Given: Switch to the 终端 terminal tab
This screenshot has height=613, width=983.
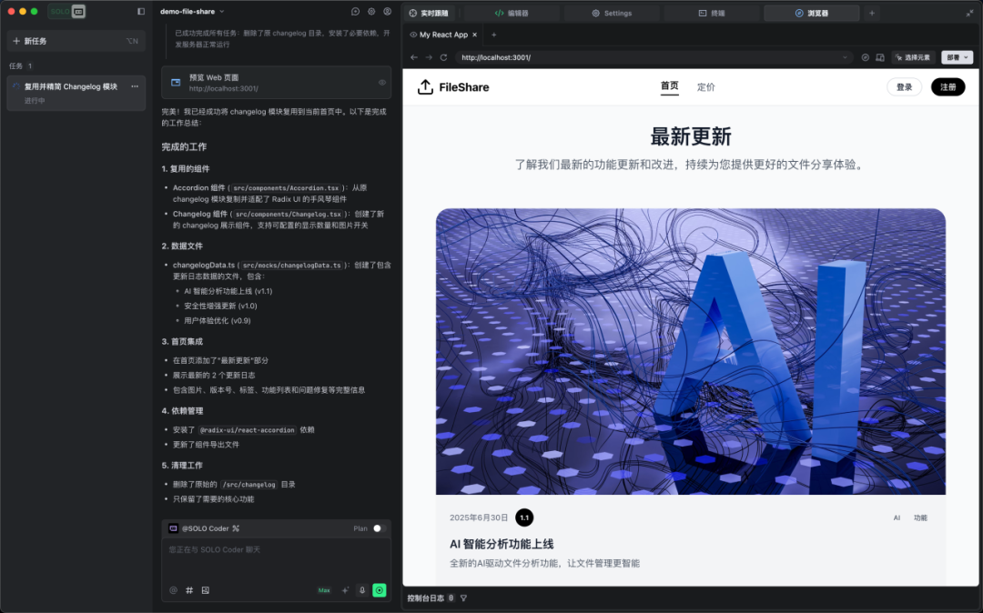Looking at the screenshot, I should (x=712, y=13).
